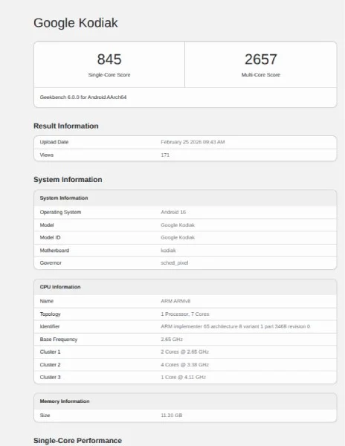The image size is (345, 446).
Task: Click the Memory Information table header
Action: 65,401
